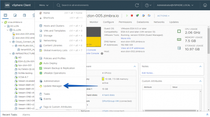Click the memory usage icon
210x117 pixels.
point(179,39)
